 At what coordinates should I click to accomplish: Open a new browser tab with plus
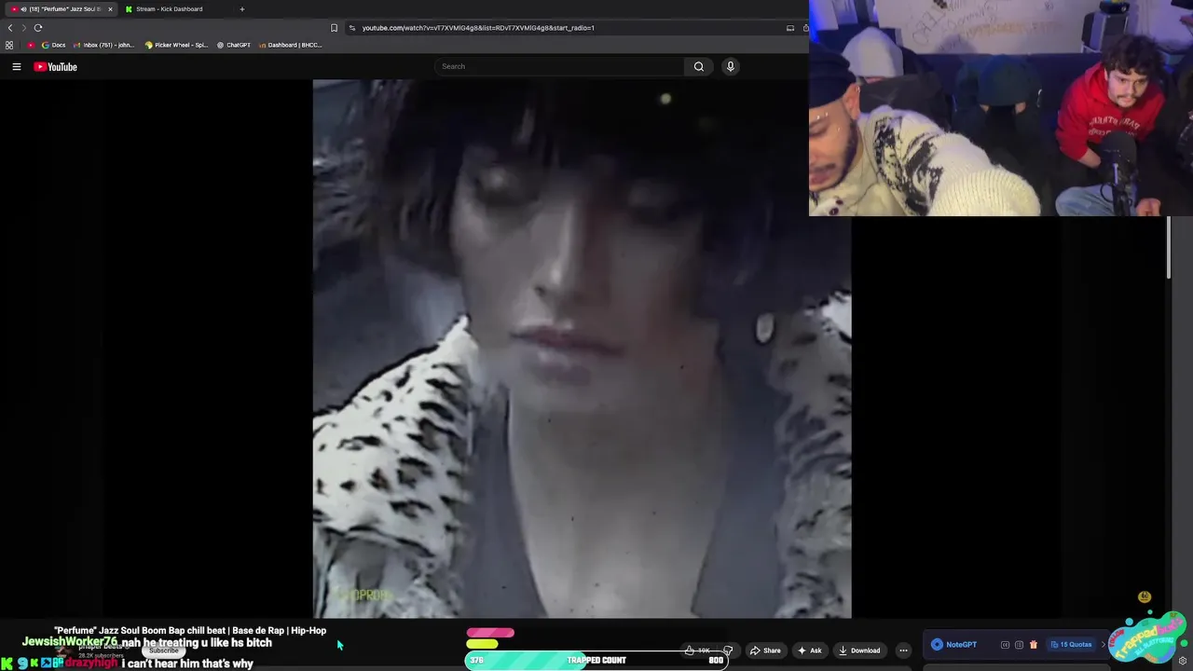tap(242, 9)
